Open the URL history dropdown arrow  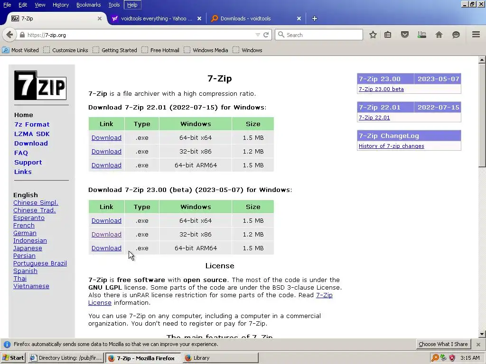[258, 35]
